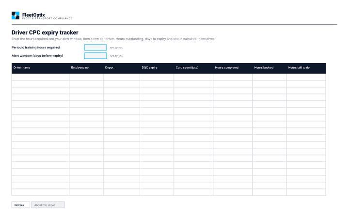The width and height of the screenshot is (349, 218).
Task: Click the instruction text beginning Enter the hours
Action: [x=113, y=39]
